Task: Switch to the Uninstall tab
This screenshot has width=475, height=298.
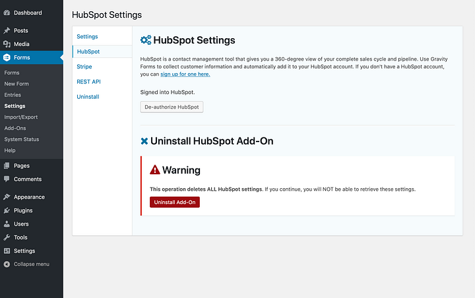Action: click(88, 97)
